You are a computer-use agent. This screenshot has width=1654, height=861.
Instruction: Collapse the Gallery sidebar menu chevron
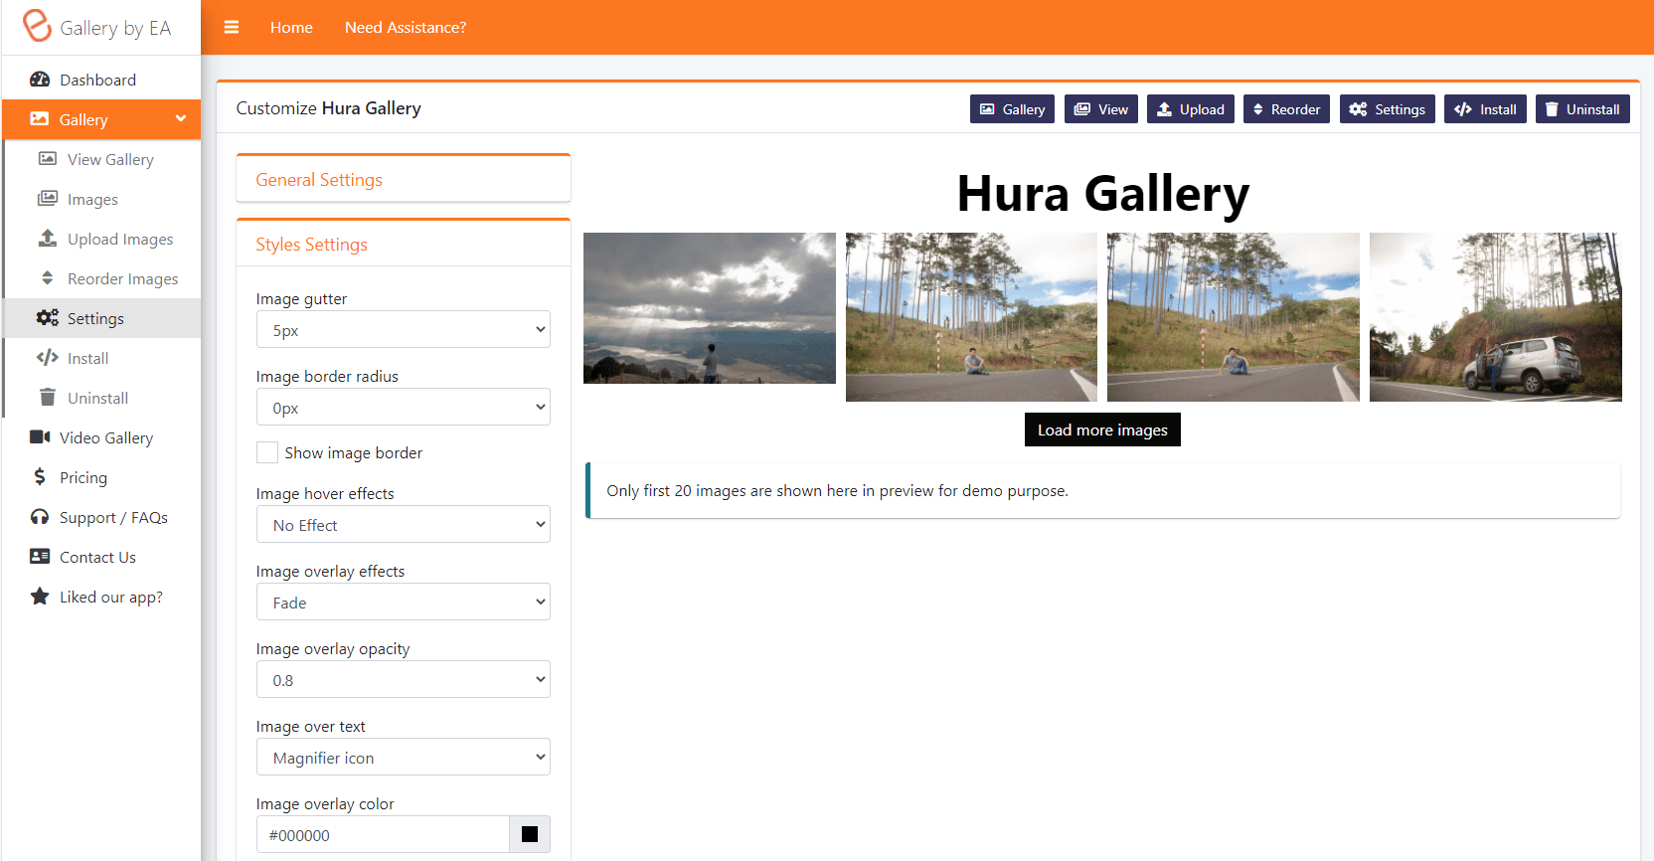tap(181, 118)
